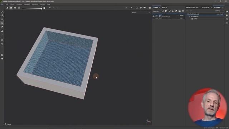Open the Texture Set Settings tab
Screen dimensions: 229x129
[207, 8]
